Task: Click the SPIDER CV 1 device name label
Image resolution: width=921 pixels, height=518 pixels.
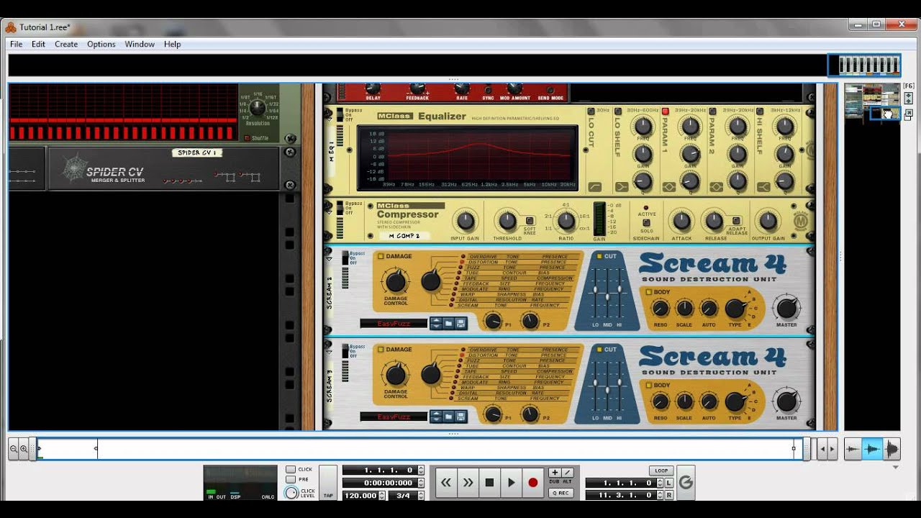Action: (197, 153)
